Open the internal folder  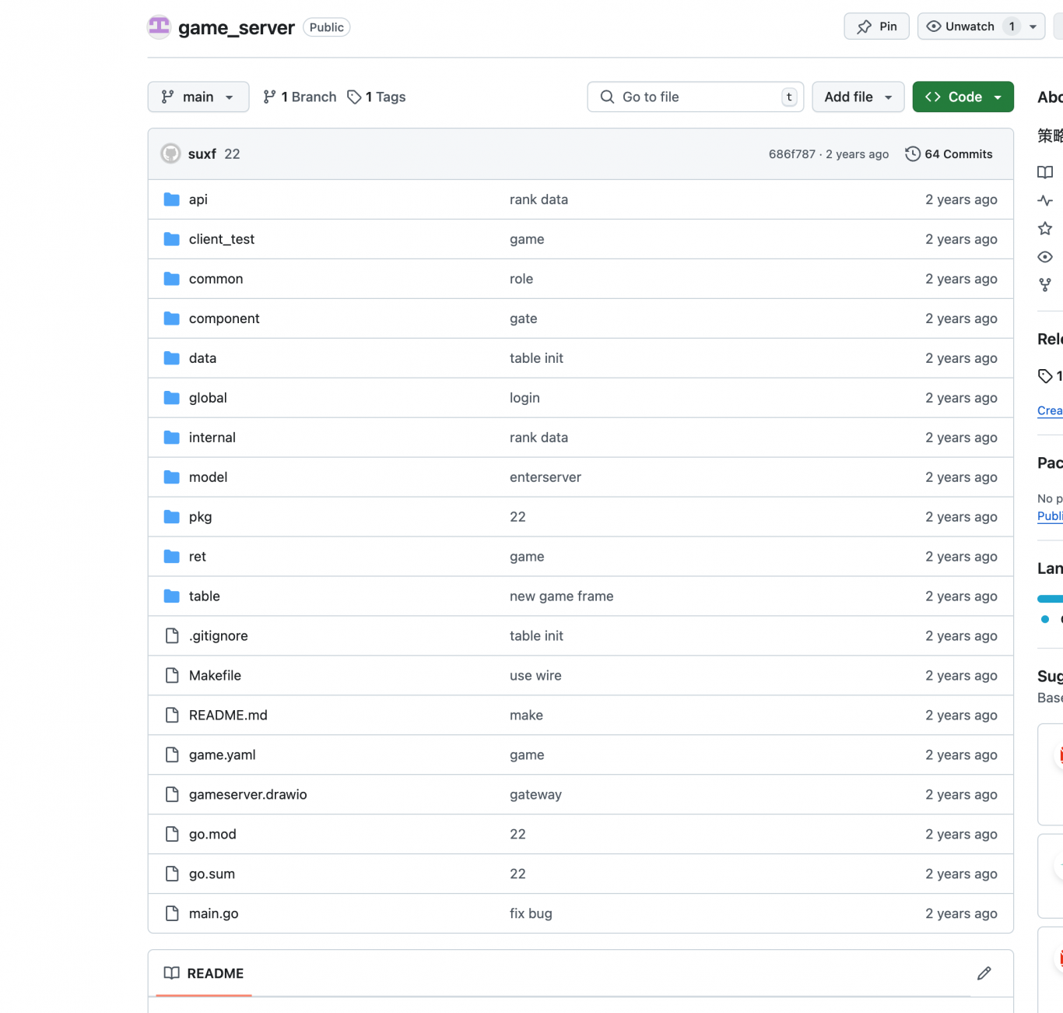[x=212, y=438]
